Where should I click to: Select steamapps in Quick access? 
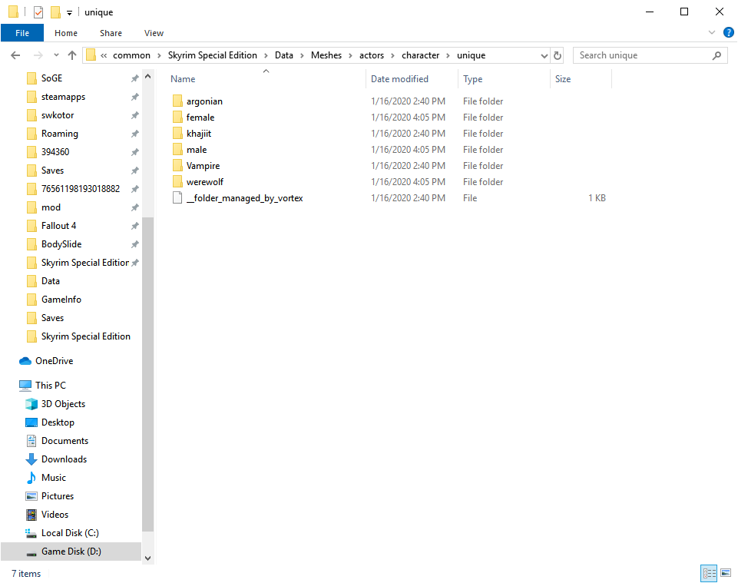click(x=63, y=97)
